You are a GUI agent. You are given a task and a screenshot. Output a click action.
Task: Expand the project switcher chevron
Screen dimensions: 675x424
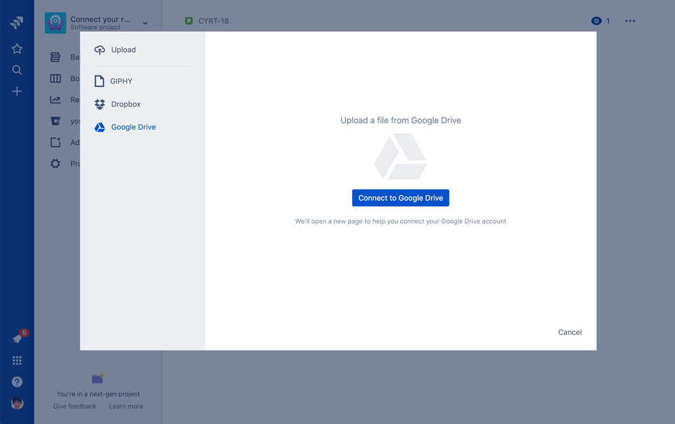[x=144, y=22]
